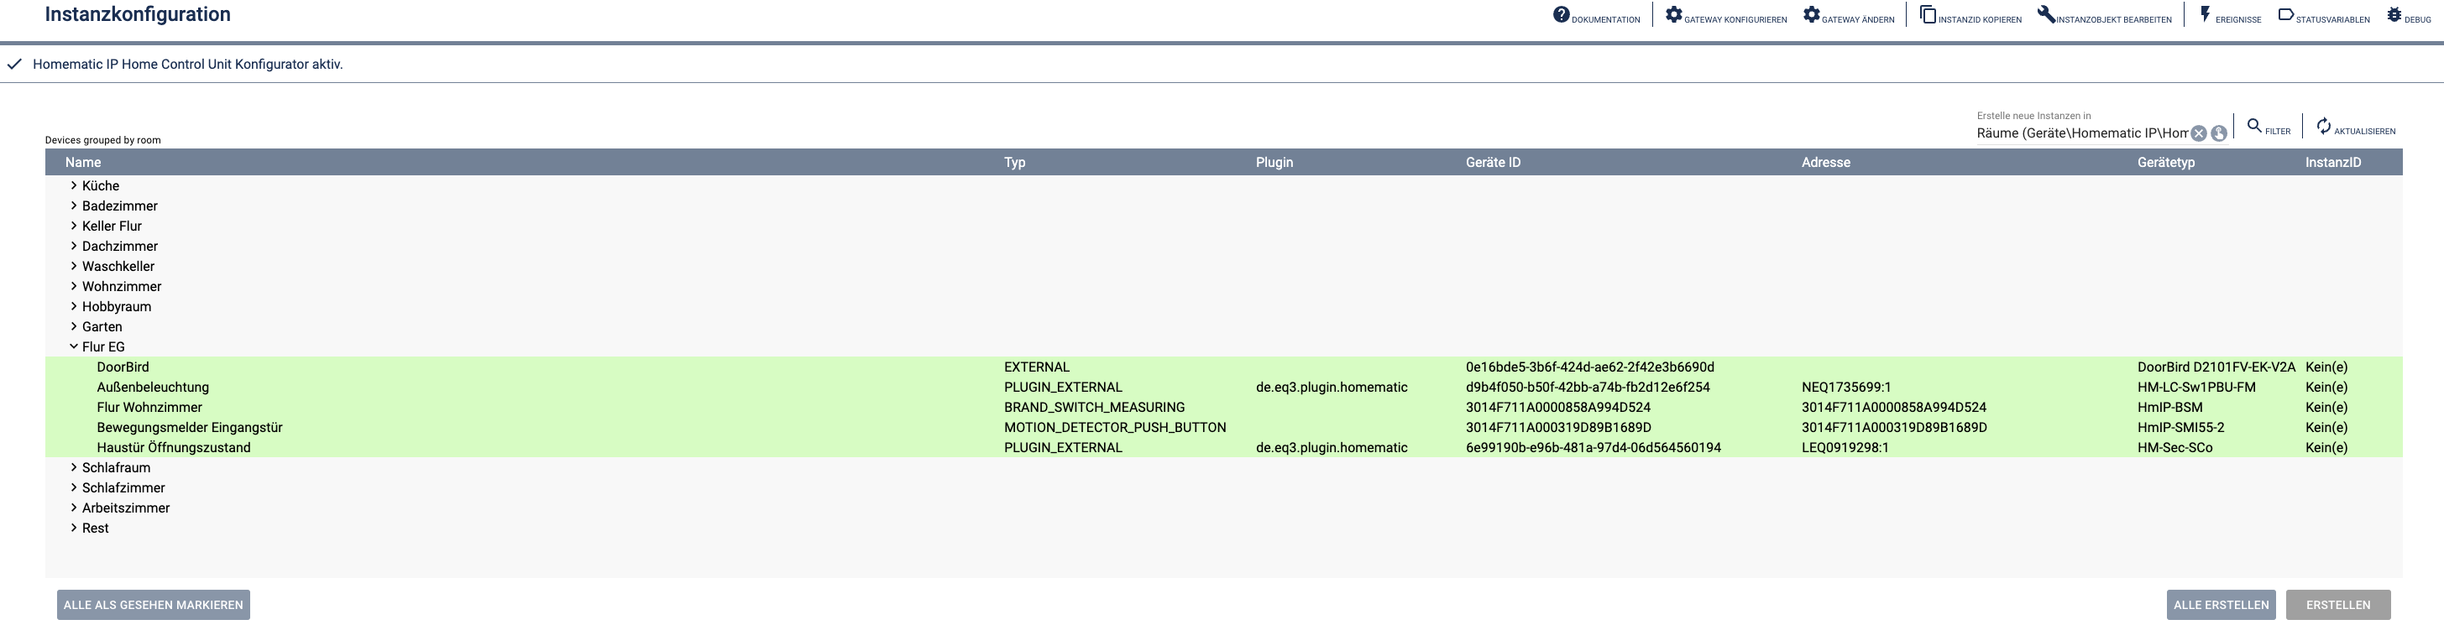Screen dimensions: 2444x630
Task: Select the DoorBird device row
Action: click(x=123, y=367)
